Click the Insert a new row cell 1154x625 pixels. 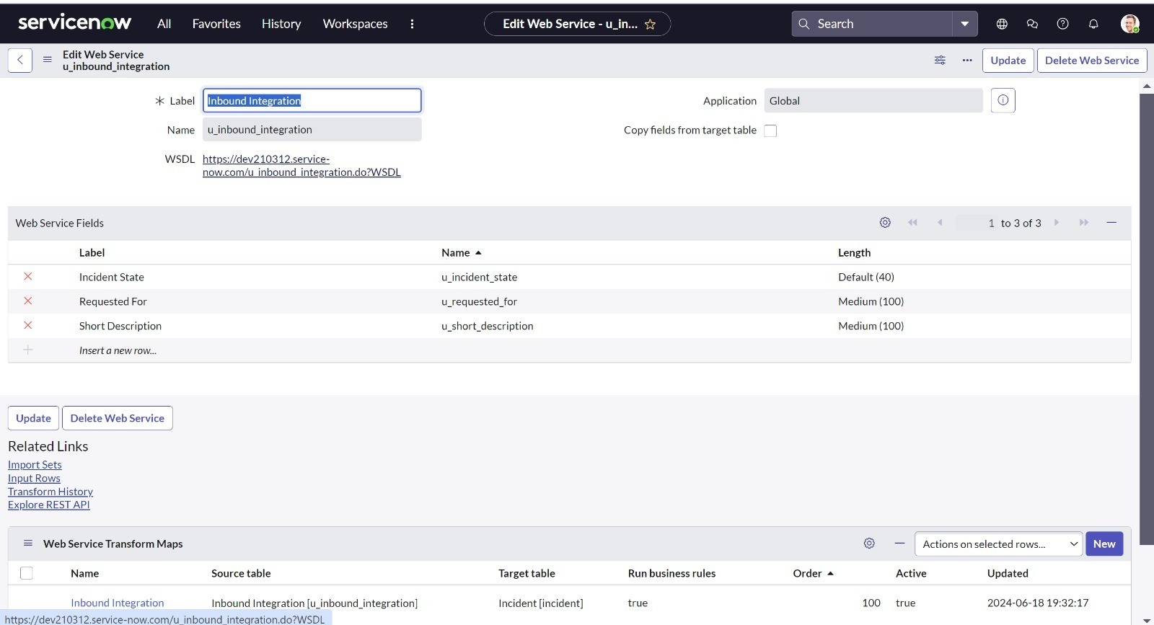118,350
